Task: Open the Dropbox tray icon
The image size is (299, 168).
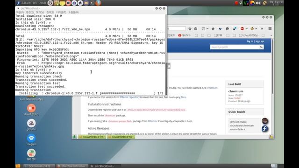Action: click(x=241, y=3)
